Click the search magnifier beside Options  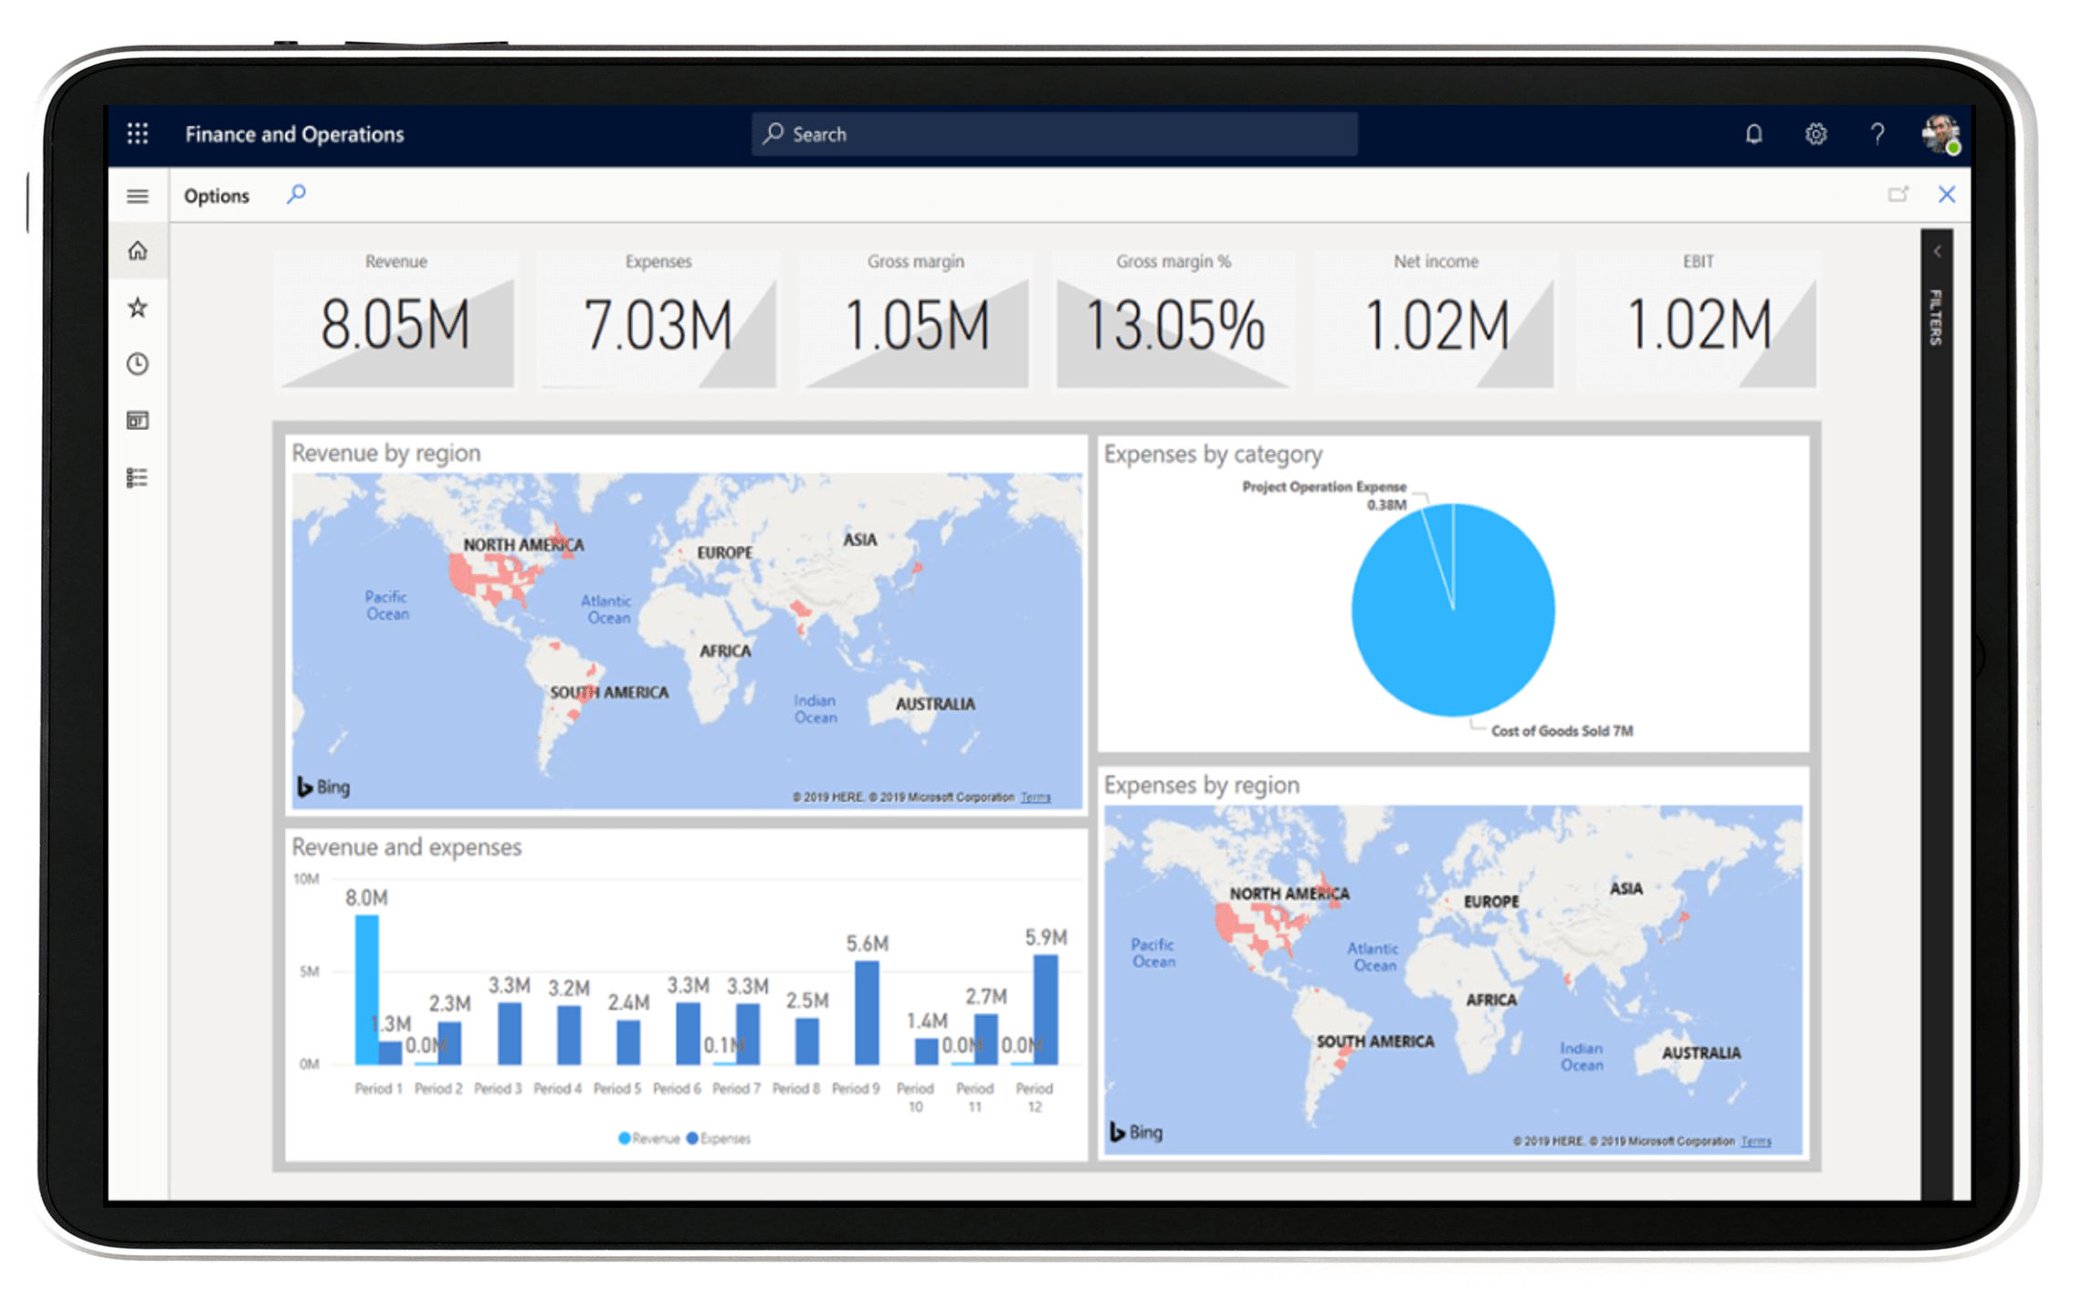click(296, 194)
